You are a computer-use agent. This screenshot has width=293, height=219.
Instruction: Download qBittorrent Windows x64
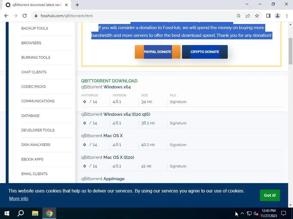pyautogui.click(x=106, y=87)
